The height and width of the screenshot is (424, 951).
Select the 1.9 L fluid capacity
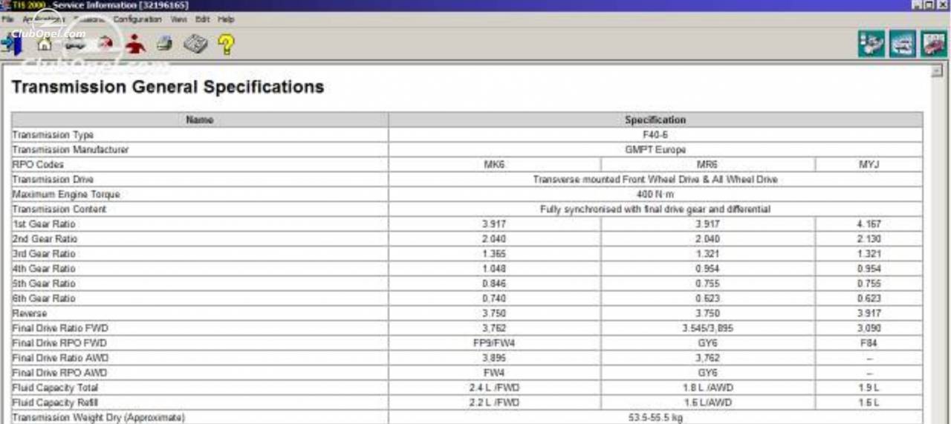pos(869,388)
